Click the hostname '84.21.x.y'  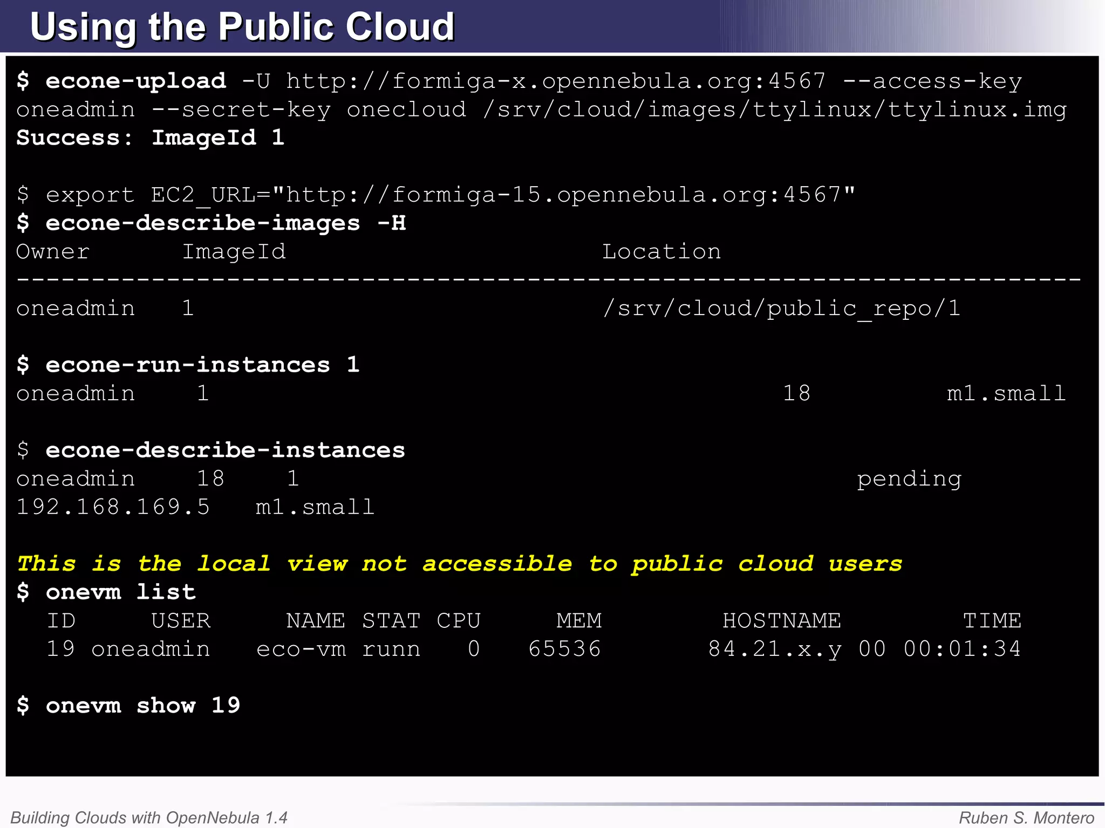coord(775,649)
